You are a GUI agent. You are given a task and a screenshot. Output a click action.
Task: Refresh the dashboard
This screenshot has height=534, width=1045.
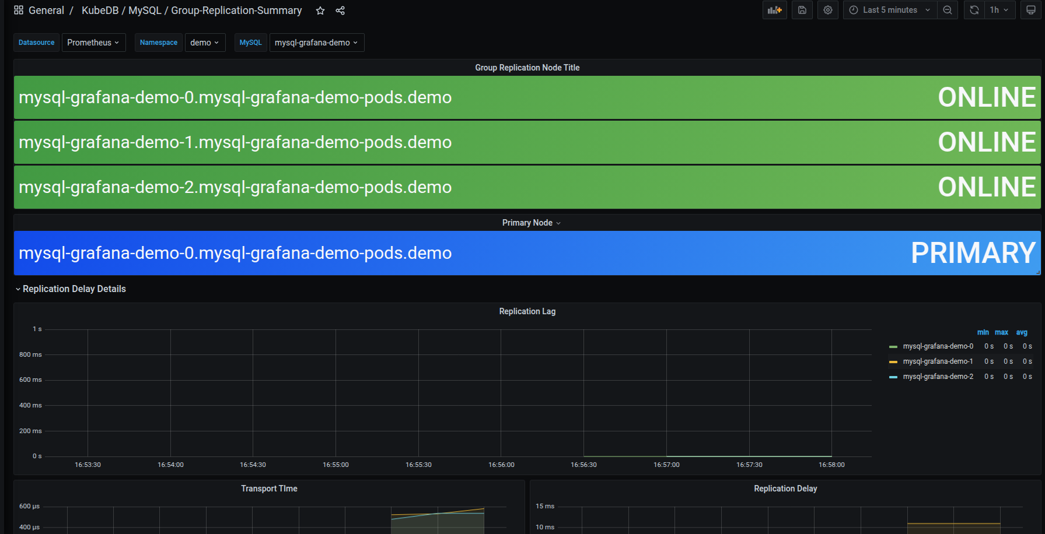pyautogui.click(x=974, y=10)
